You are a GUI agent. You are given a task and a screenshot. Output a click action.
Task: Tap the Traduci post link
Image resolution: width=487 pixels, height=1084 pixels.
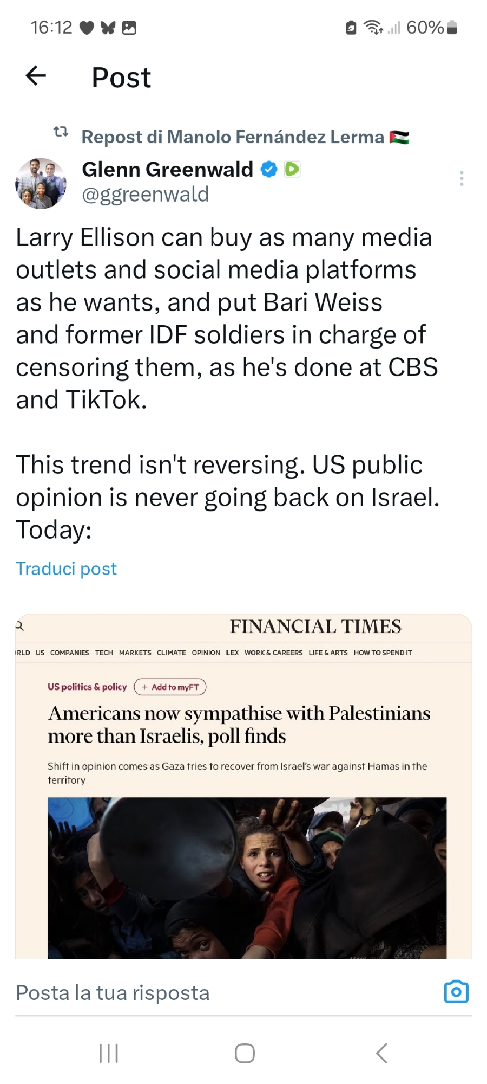point(66,569)
